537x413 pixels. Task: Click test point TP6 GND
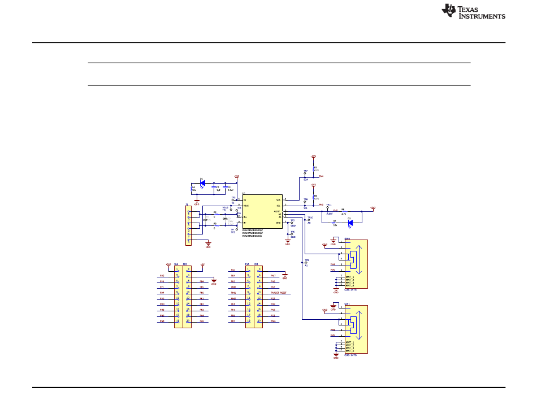tap(292, 234)
